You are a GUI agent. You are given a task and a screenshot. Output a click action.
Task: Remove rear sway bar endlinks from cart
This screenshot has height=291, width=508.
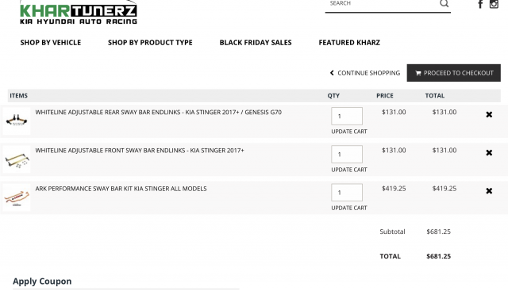pyautogui.click(x=489, y=115)
